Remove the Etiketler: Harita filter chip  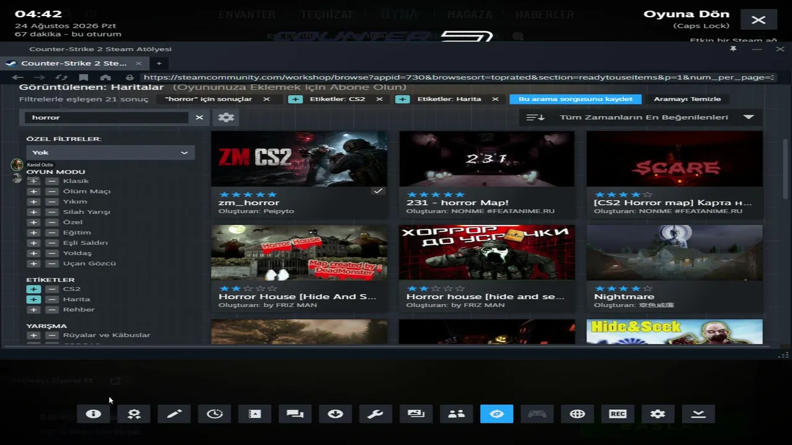[495, 99]
